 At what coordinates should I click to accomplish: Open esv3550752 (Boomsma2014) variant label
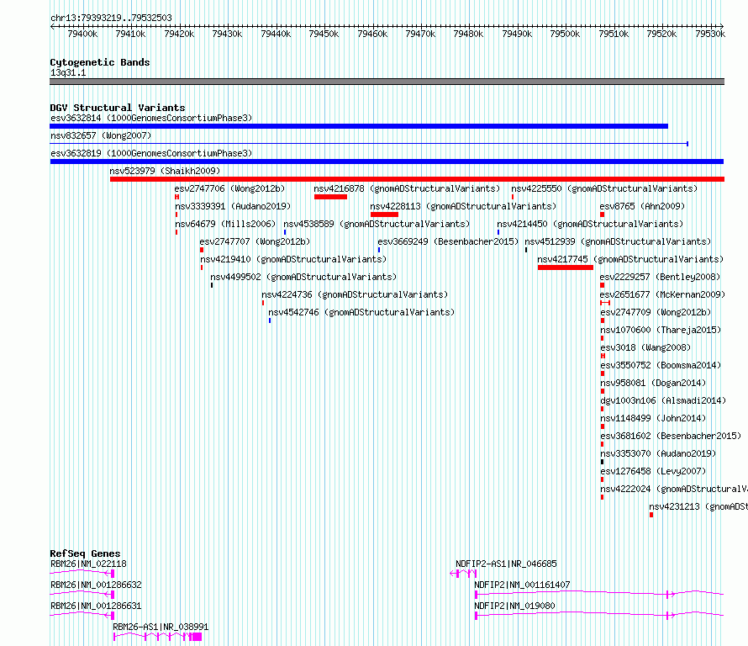(x=661, y=365)
